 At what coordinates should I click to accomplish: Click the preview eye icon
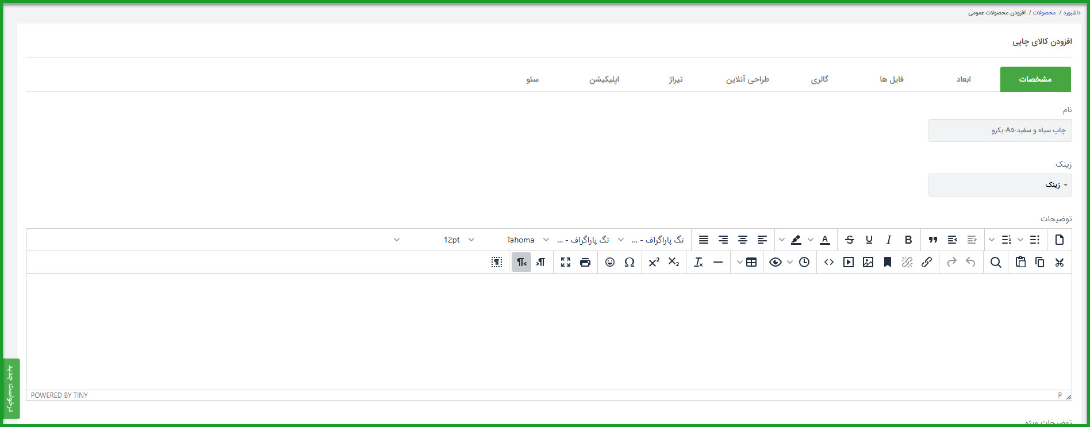[x=776, y=262]
